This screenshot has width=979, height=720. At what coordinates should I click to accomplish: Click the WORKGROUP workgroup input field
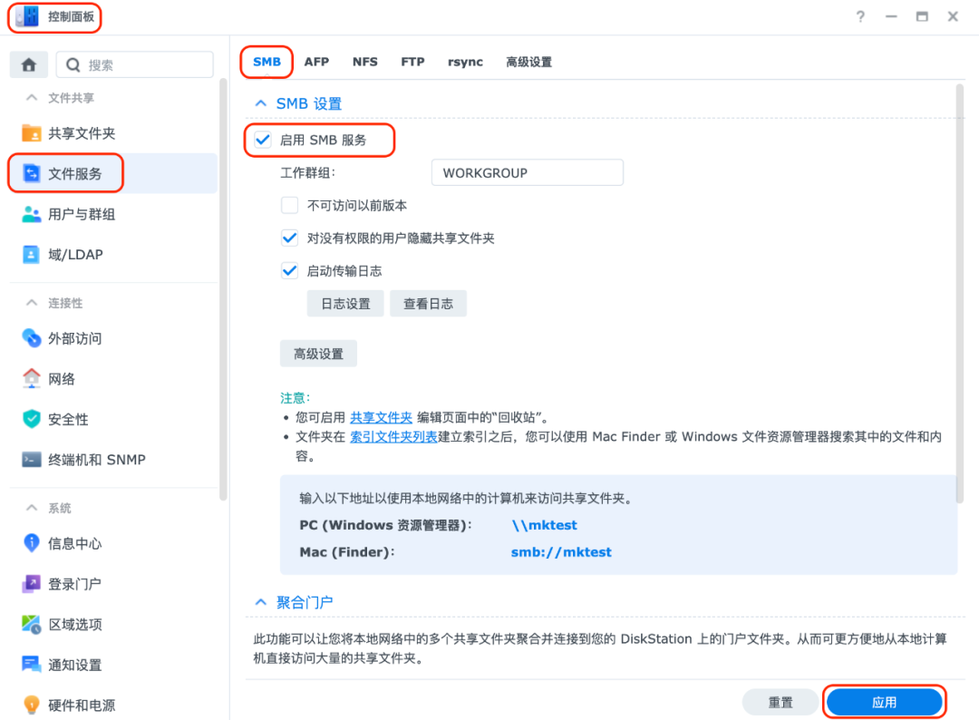[527, 172]
